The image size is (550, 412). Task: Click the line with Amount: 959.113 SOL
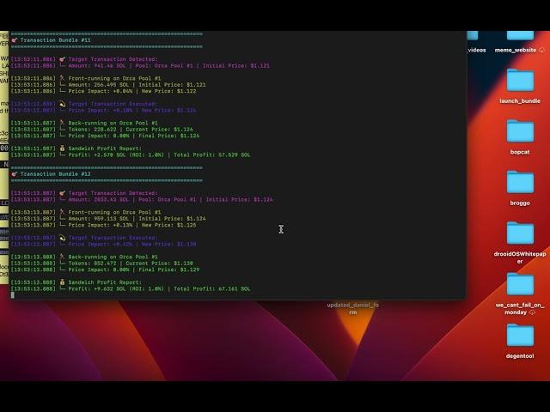[x=108, y=219]
